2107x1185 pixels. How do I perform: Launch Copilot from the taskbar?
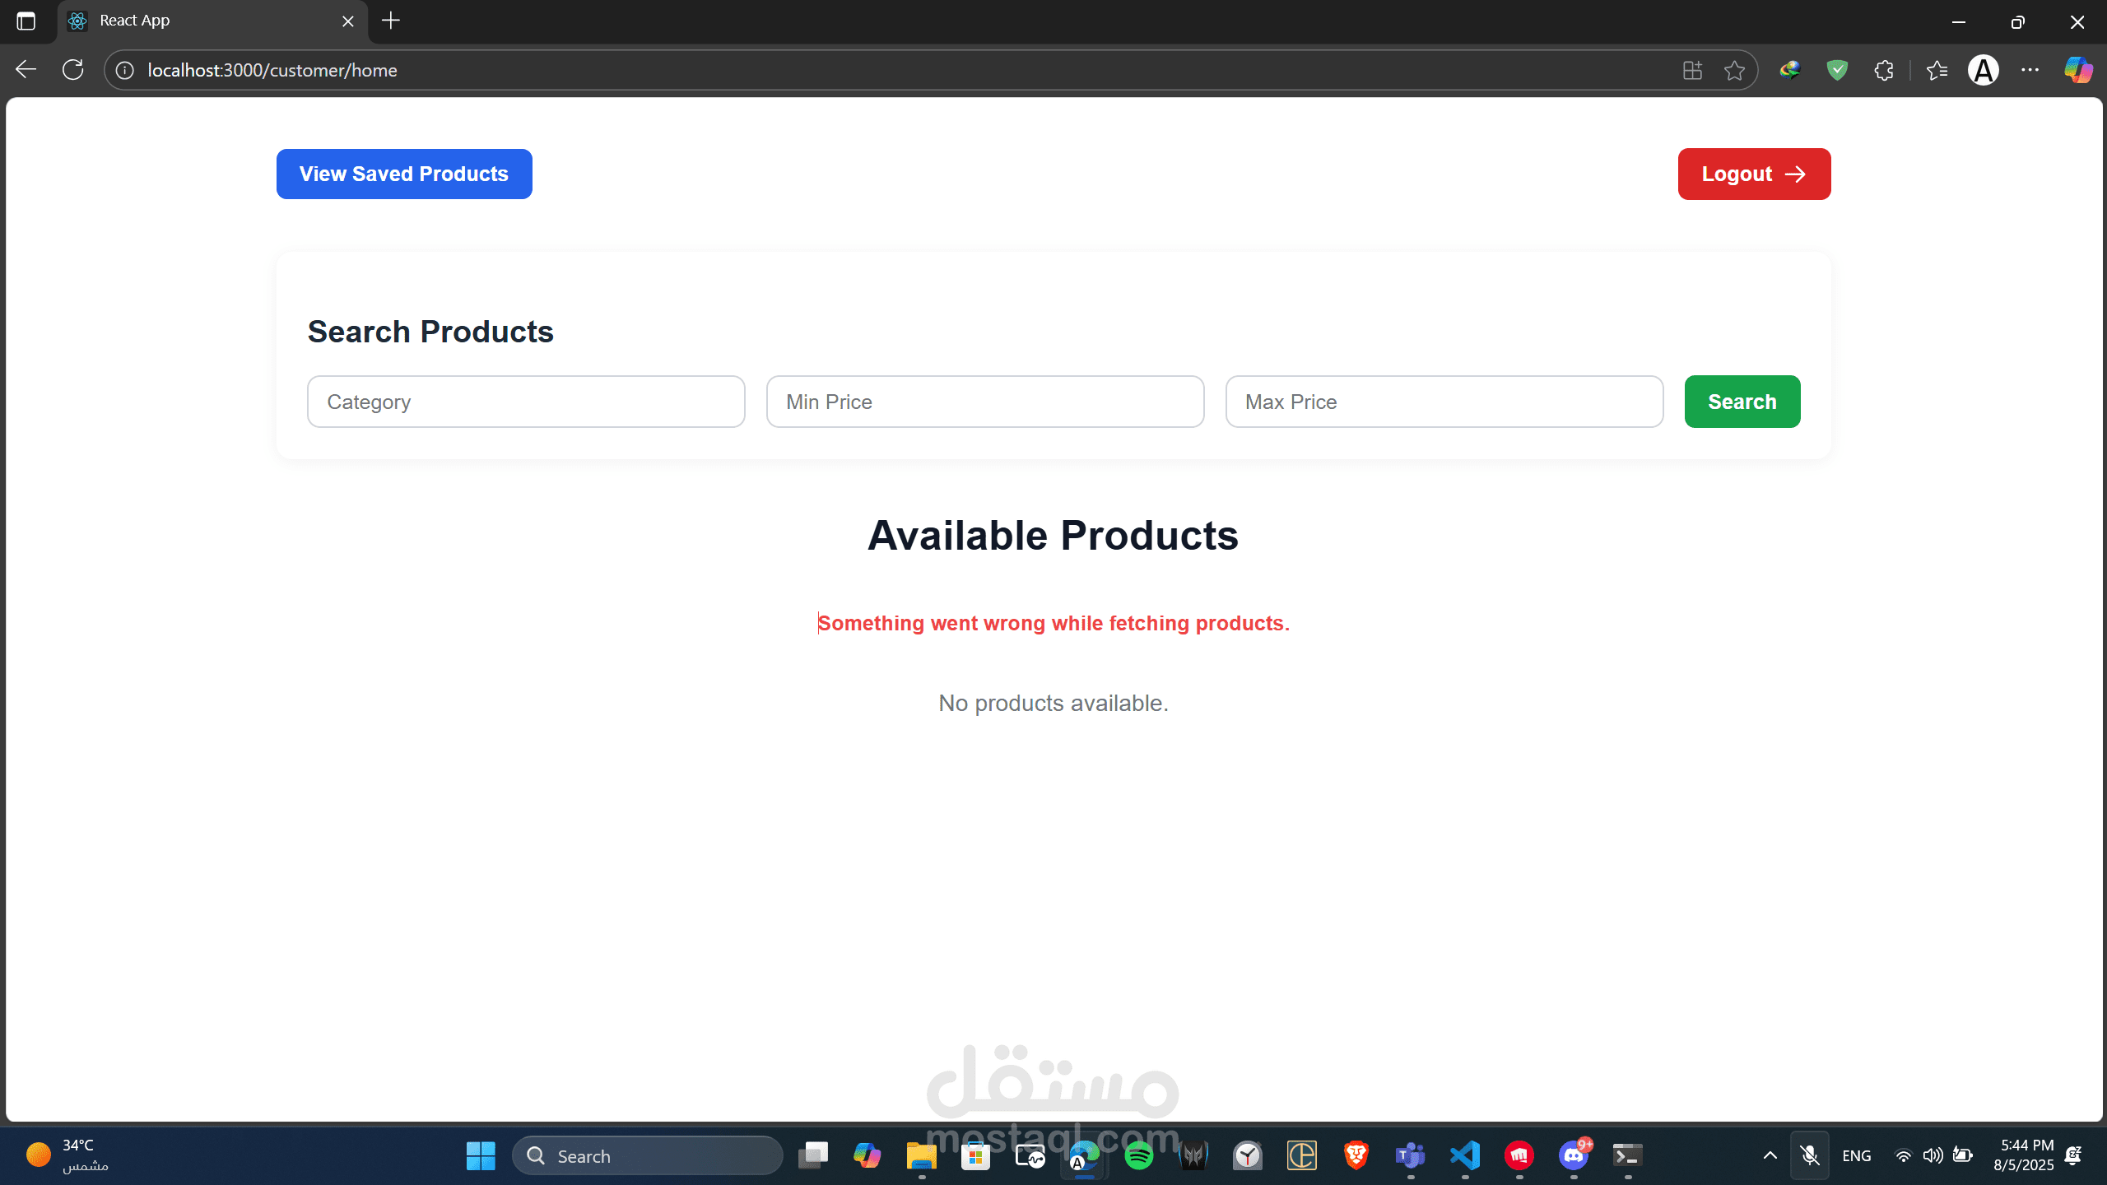pos(867,1155)
